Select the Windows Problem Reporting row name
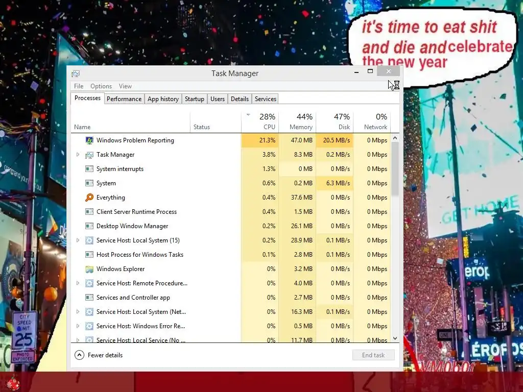The image size is (523, 392). click(135, 140)
